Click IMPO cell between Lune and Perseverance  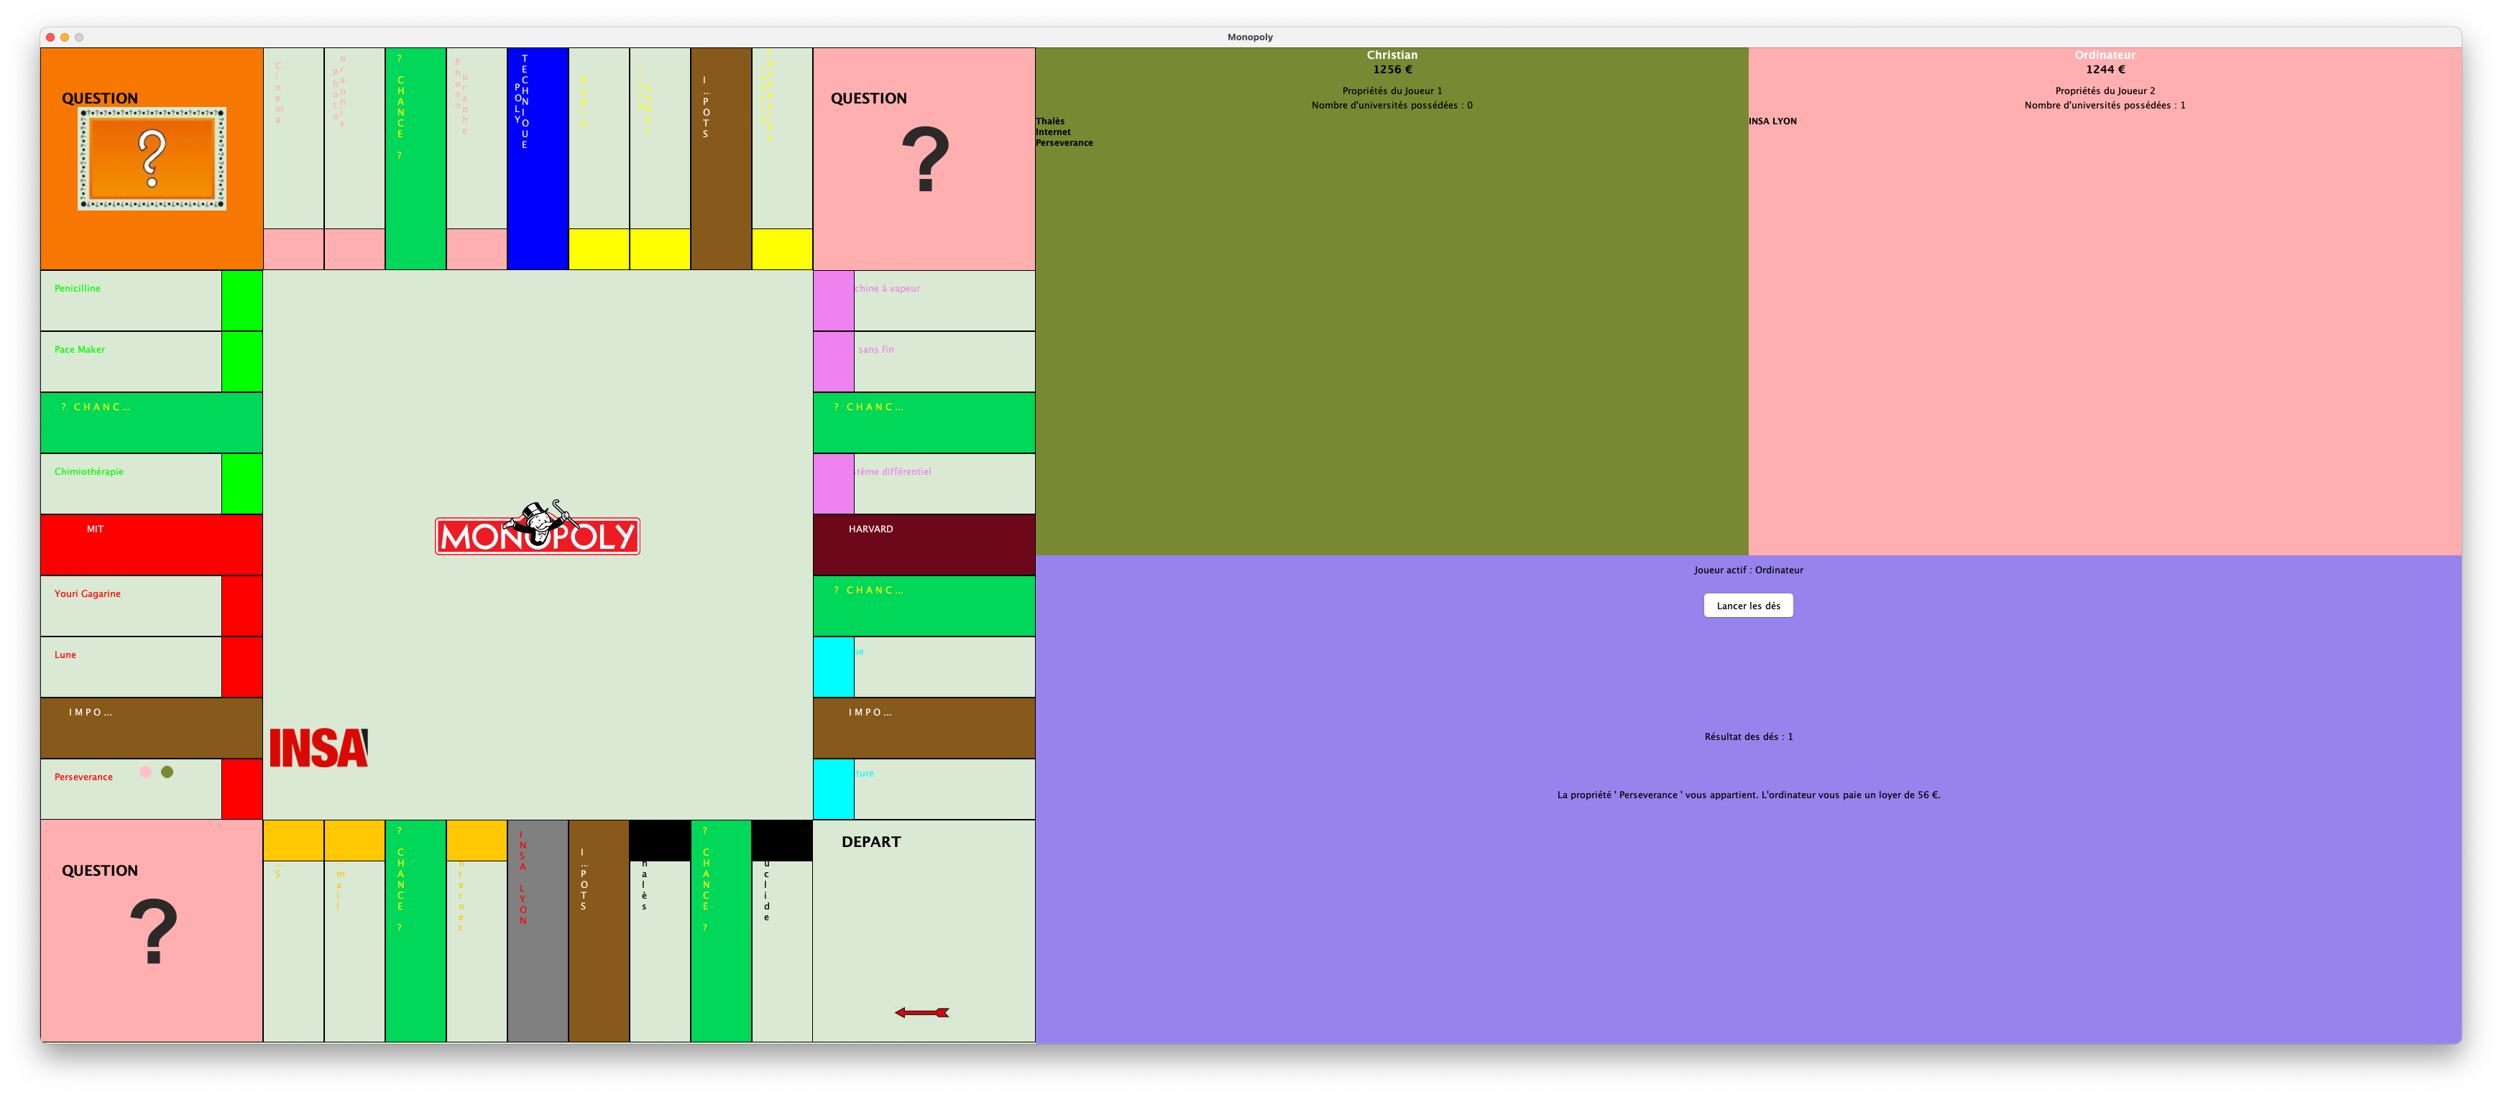[152, 728]
